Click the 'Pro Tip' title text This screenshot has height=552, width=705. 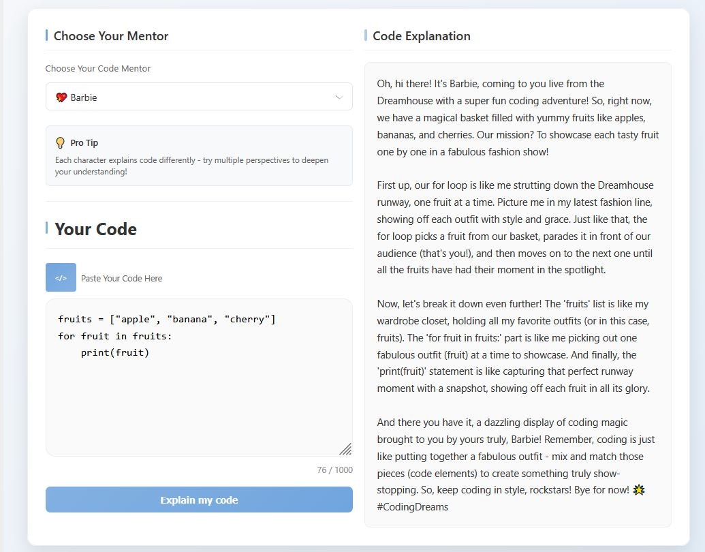(84, 142)
